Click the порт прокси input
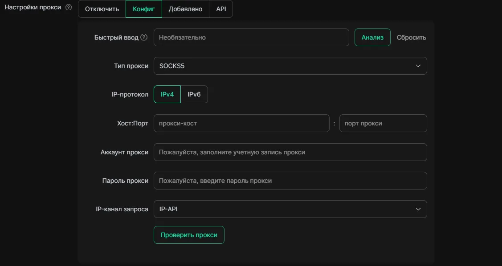The height and width of the screenshot is (266, 502). 383,123
